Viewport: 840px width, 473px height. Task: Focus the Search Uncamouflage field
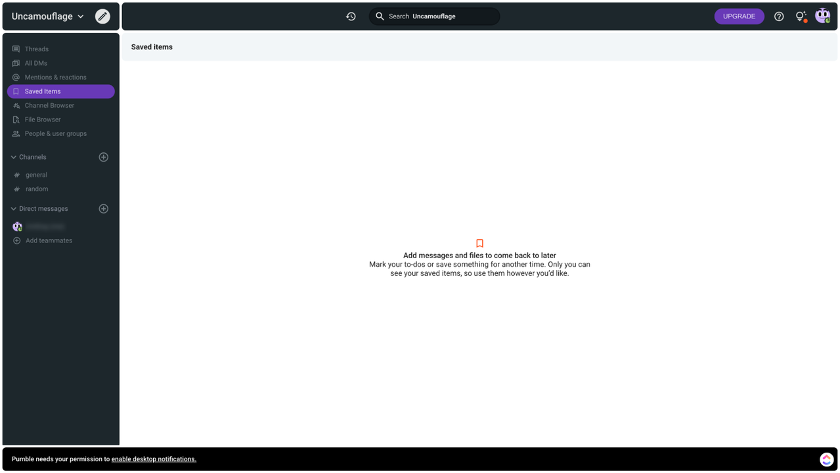pyautogui.click(x=434, y=16)
